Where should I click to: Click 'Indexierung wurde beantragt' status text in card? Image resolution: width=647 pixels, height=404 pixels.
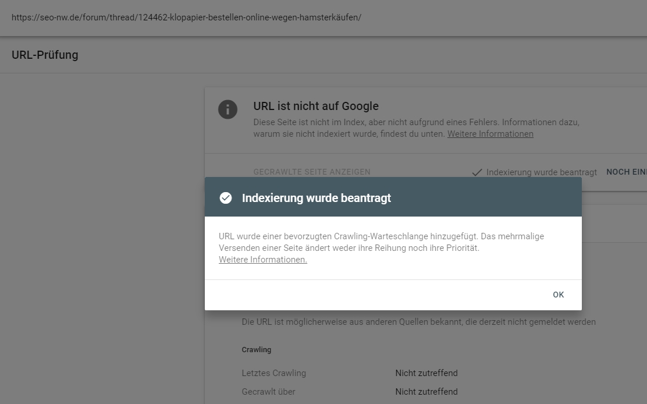tap(541, 172)
